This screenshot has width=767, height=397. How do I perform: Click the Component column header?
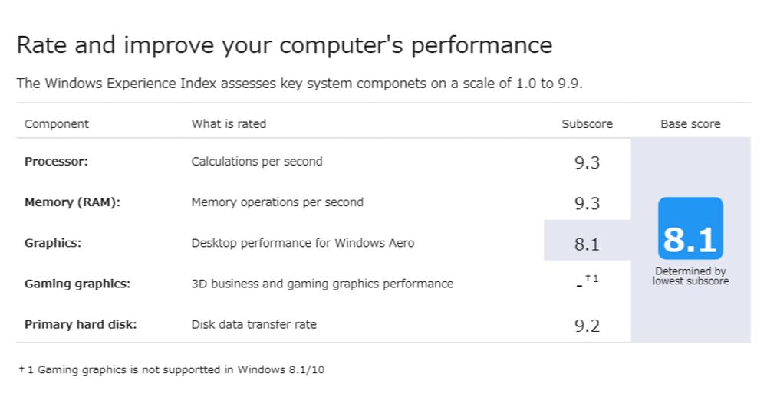click(57, 123)
